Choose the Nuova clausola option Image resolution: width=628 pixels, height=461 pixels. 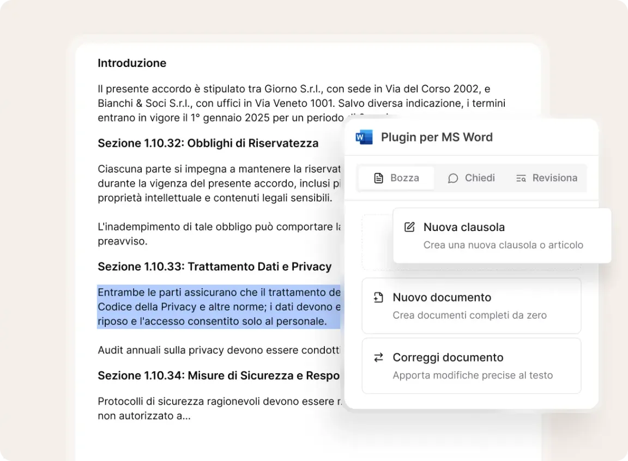tap(502, 235)
